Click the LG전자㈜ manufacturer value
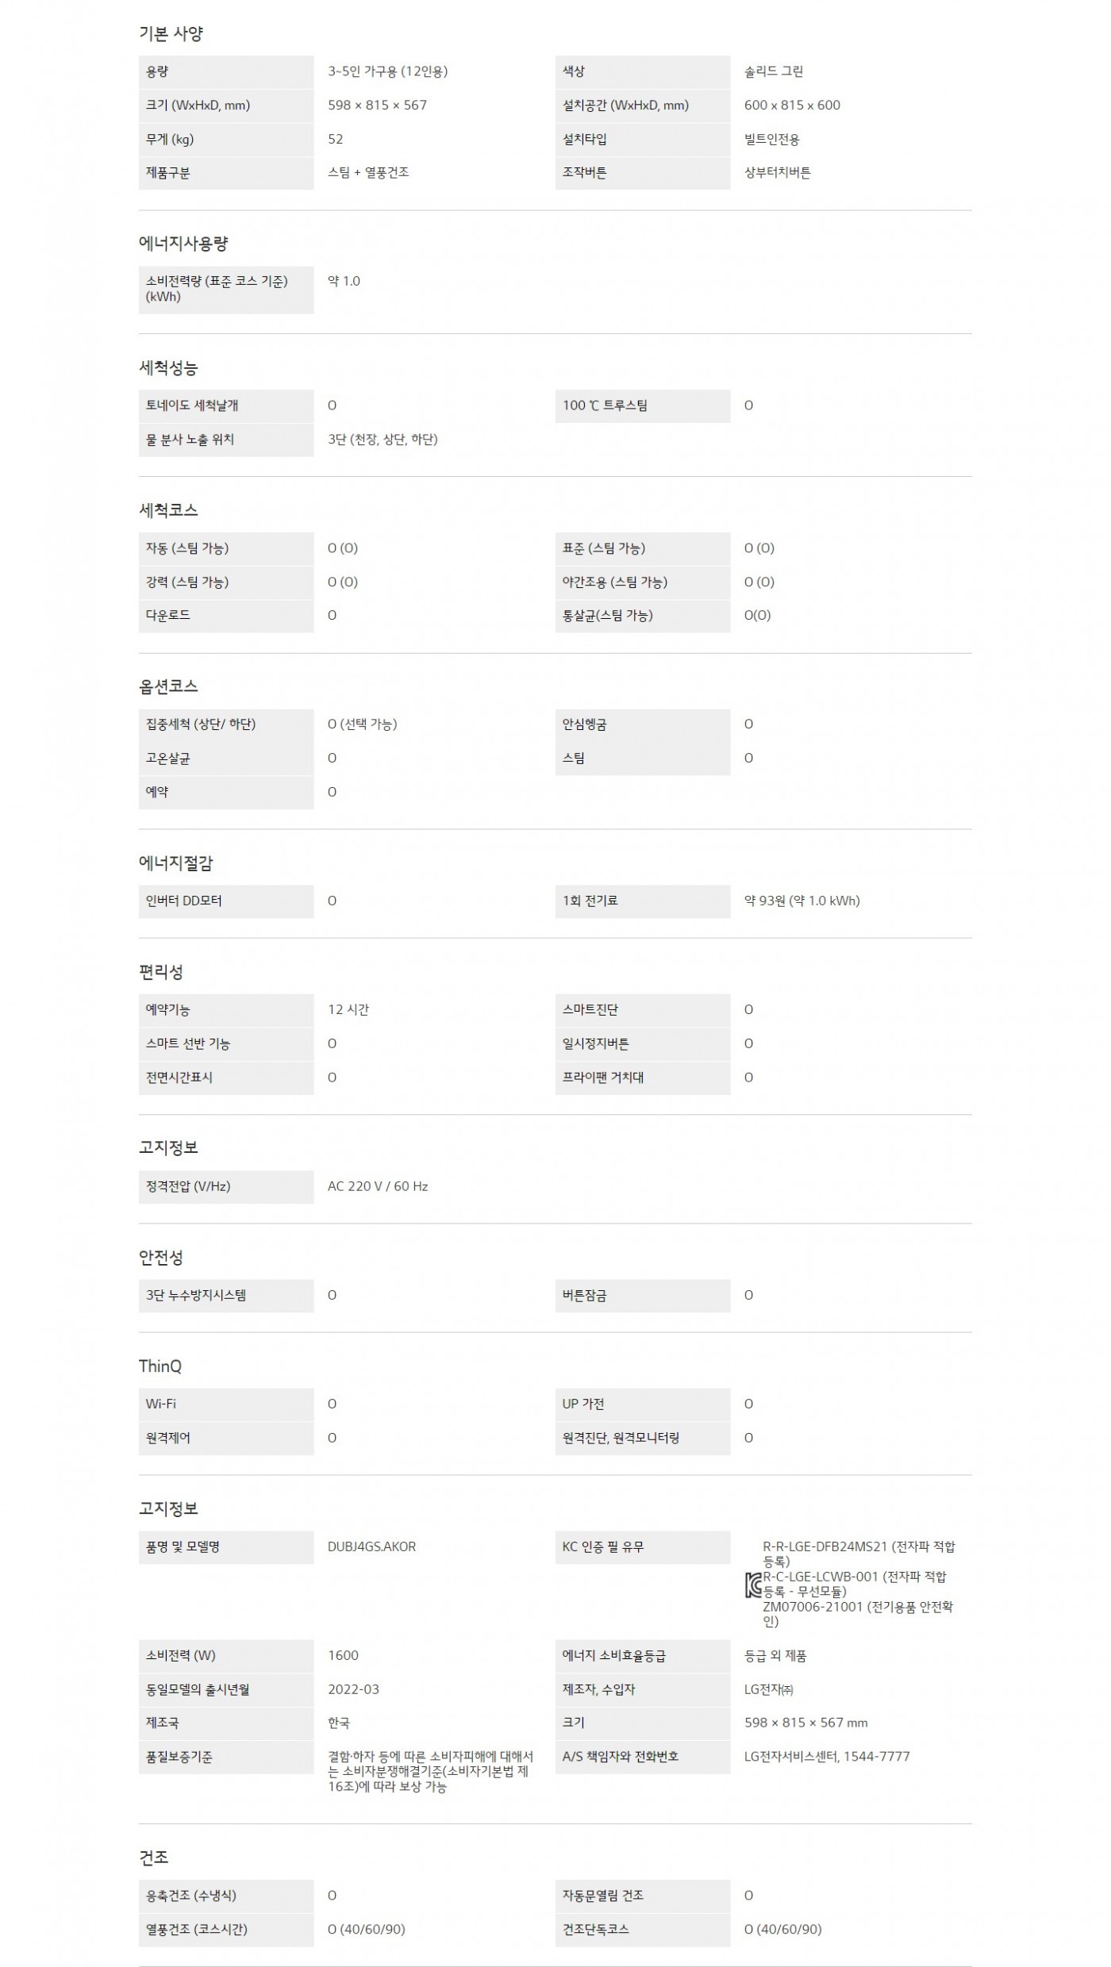Image resolution: width=1111 pixels, height=1967 pixels. tap(768, 1689)
